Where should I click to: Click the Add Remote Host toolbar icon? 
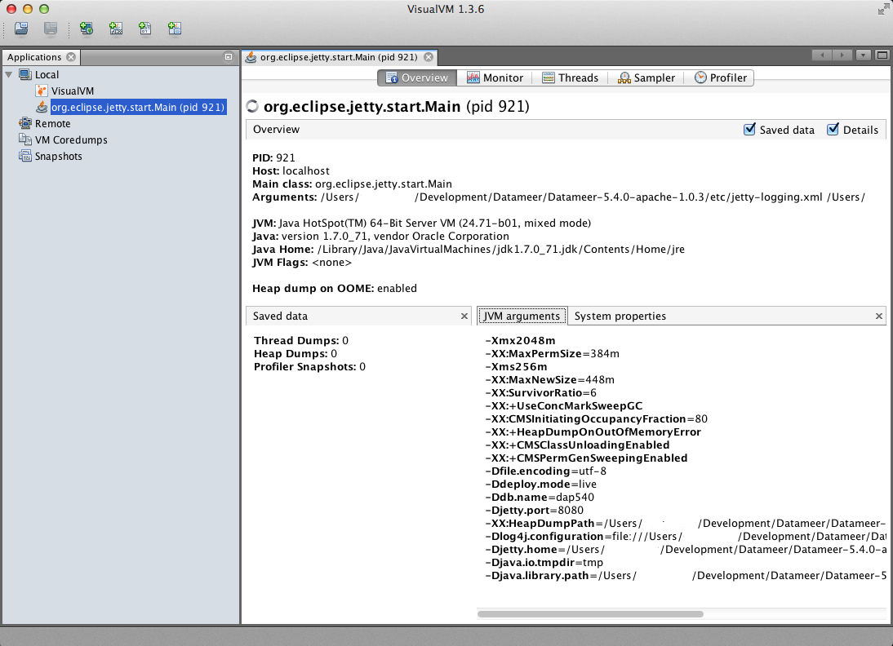87,29
